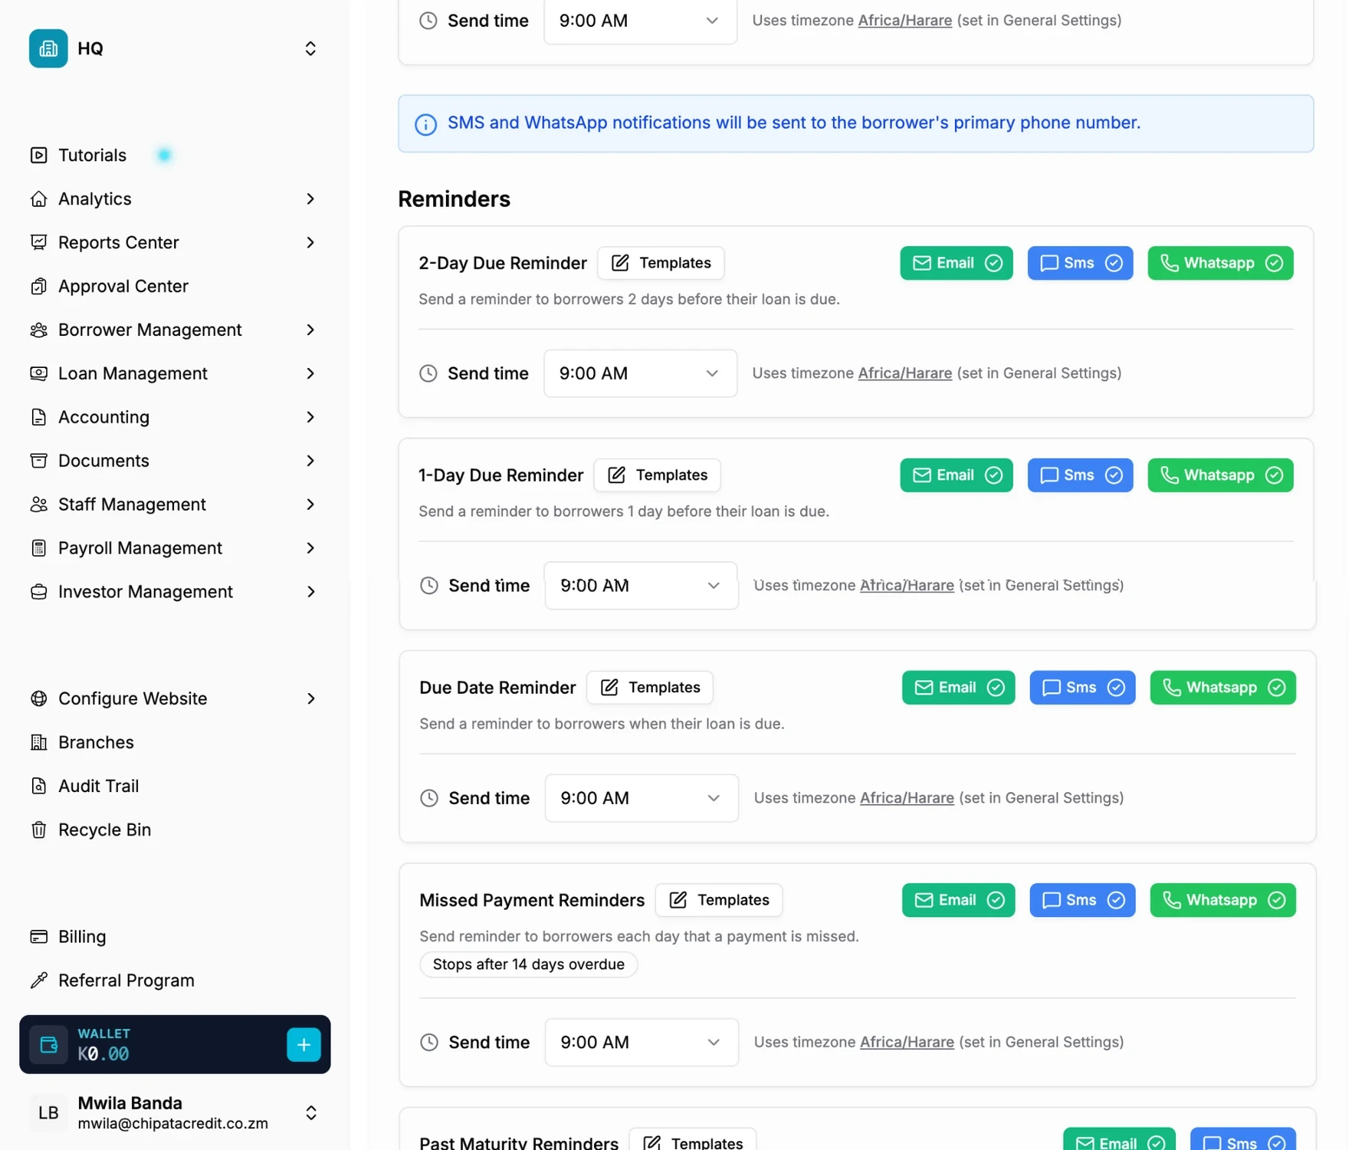This screenshot has height=1150, width=1352.
Task: Open the Branches page icon
Action: coord(38,742)
